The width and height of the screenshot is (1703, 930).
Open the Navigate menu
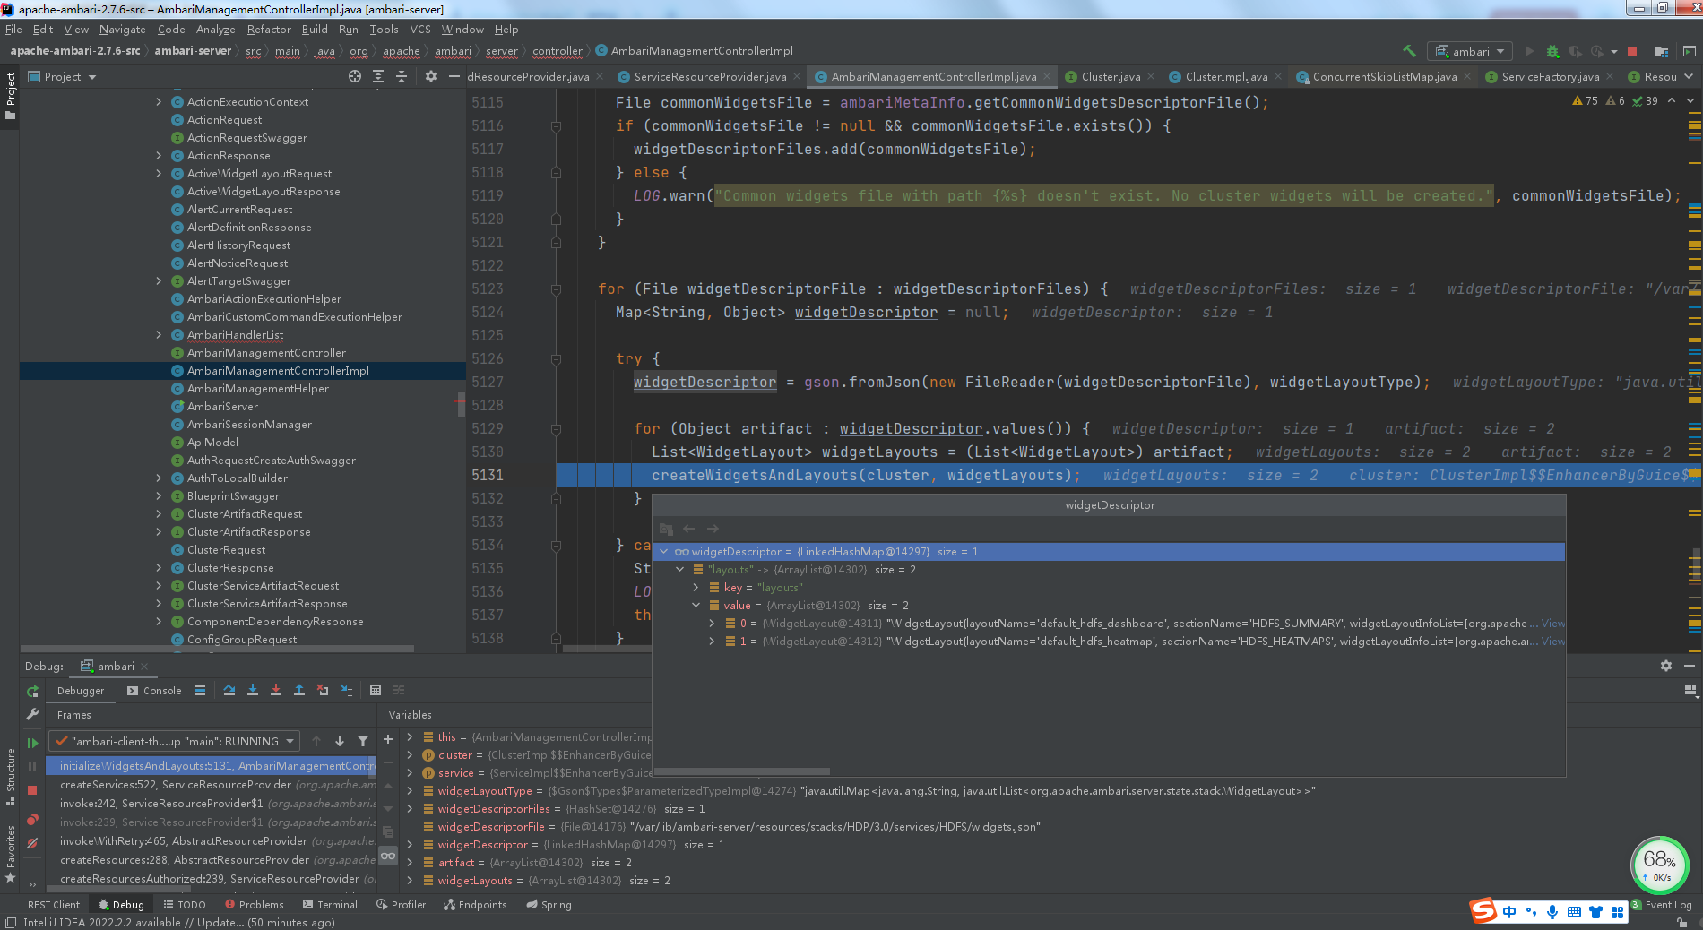coord(122,30)
